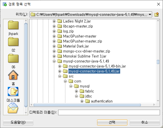The height and width of the screenshot is (128, 163).
Task: Select the 'mongo-cxx-driver-master.zip' row text
Action: [x=87, y=51]
